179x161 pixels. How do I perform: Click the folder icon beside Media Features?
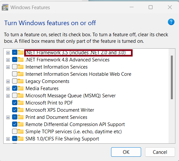point(21,88)
